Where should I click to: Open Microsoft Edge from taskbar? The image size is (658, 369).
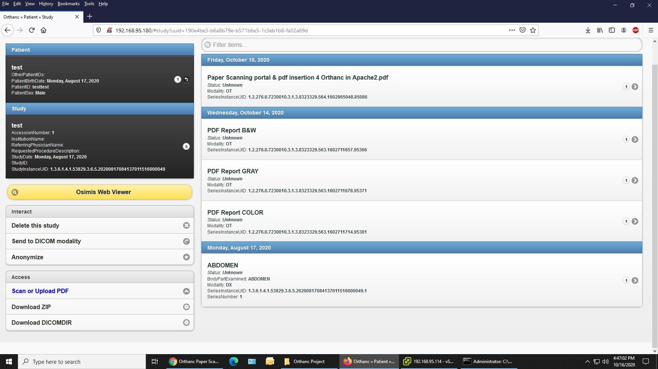(234, 362)
